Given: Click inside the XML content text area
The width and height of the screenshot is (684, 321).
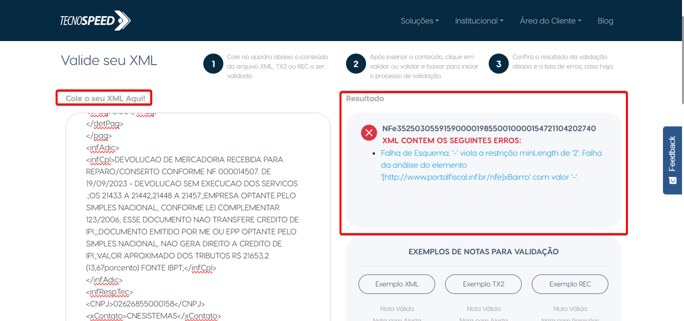Looking at the screenshot, I should (198, 215).
